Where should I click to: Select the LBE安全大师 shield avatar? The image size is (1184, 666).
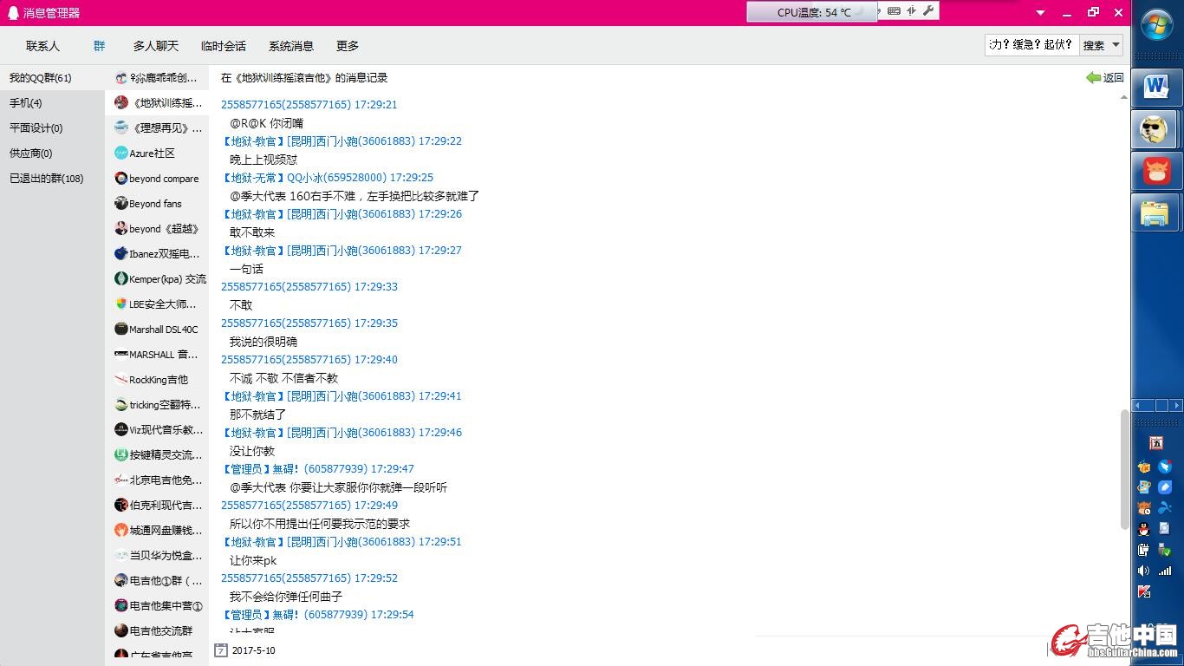click(x=121, y=304)
